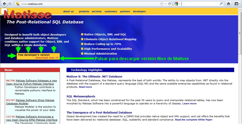
Task: Open Matisse 8: The Ultimate .NET Database heading
Action: coord(94,77)
